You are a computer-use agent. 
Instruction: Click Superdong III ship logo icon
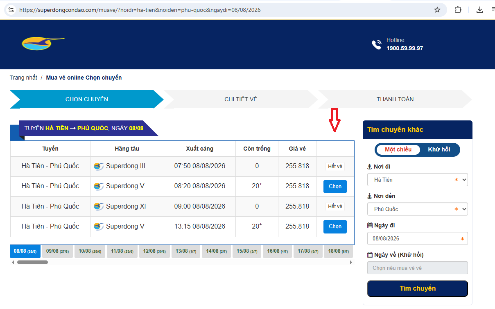[x=99, y=167]
